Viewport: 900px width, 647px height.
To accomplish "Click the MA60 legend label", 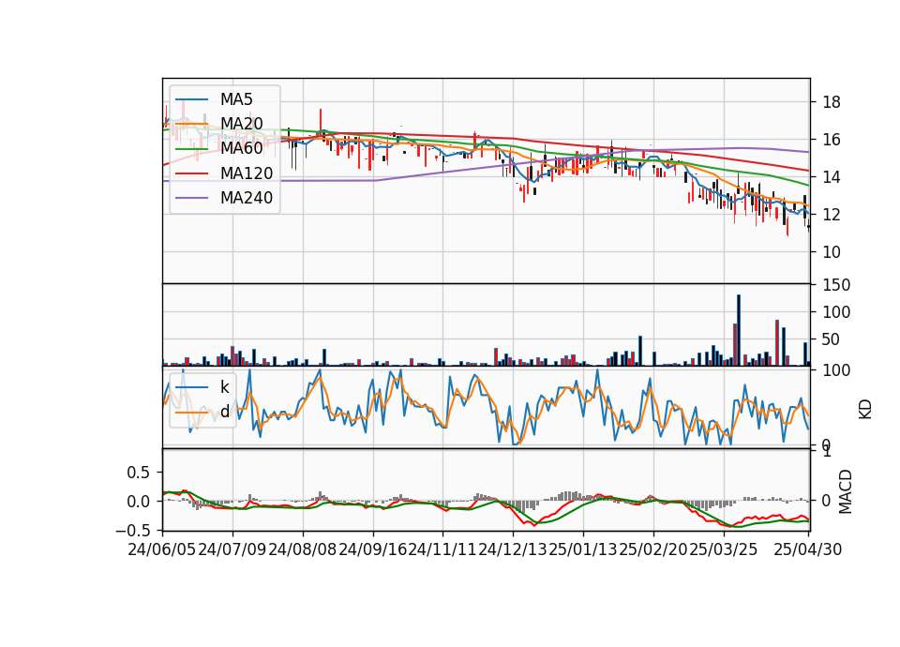I will point(241,148).
